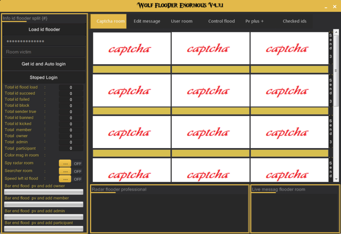341x234 pixels.
Task: Click the Total participant value
Action: pos(71,148)
